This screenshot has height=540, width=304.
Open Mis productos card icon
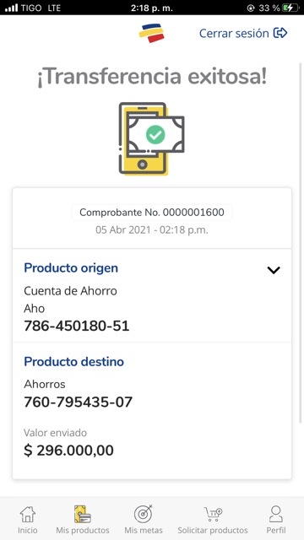click(x=83, y=514)
